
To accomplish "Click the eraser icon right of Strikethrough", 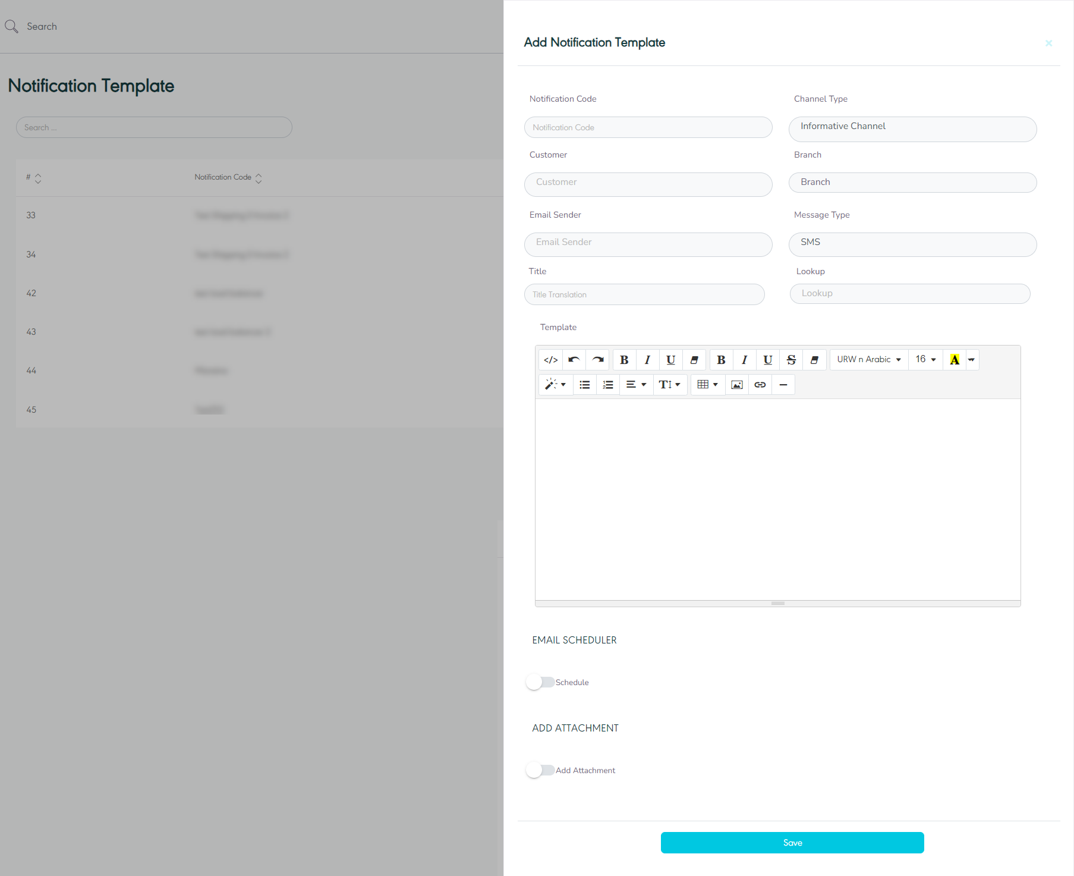I will (x=814, y=360).
